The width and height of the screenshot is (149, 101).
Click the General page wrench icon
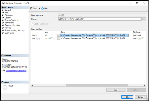[3, 10]
